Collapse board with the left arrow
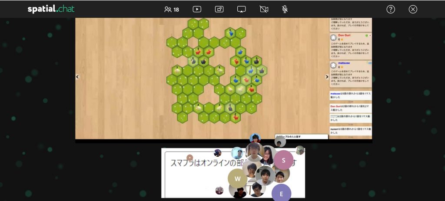 [x=77, y=77]
